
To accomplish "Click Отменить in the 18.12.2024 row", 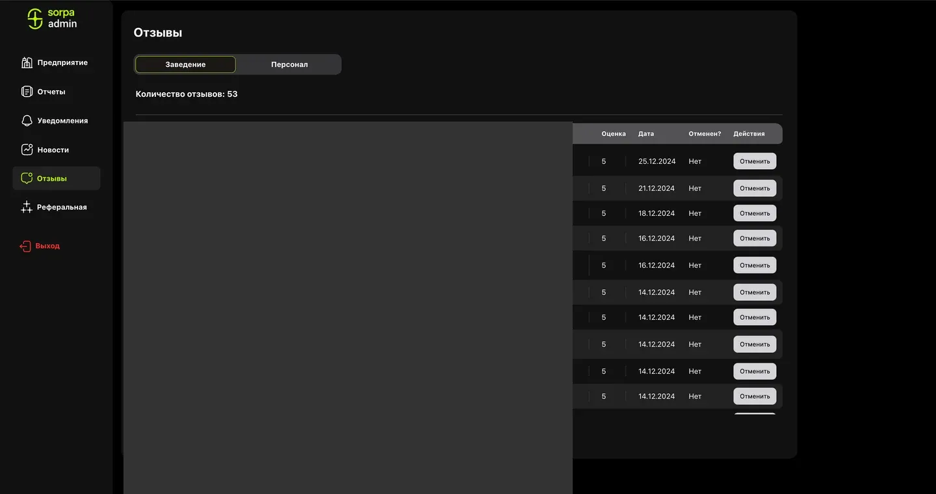I will (755, 213).
